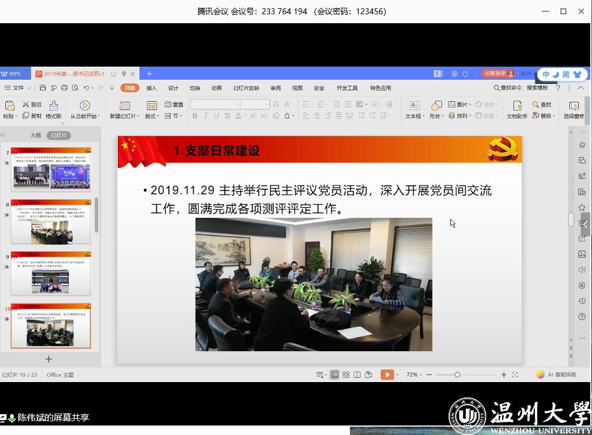Viewport: 592px width, 435px height.
Task: Click the Format Painter (格式刷) icon
Action: [x=54, y=106]
